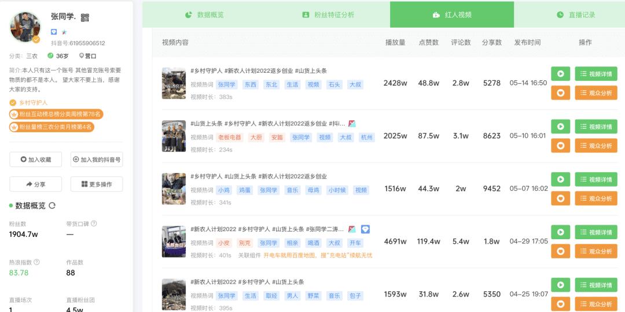This screenshot has width=625, height=312.
Task: Play the 05-14 16:50 video
Action: click(x=561, y=73)
